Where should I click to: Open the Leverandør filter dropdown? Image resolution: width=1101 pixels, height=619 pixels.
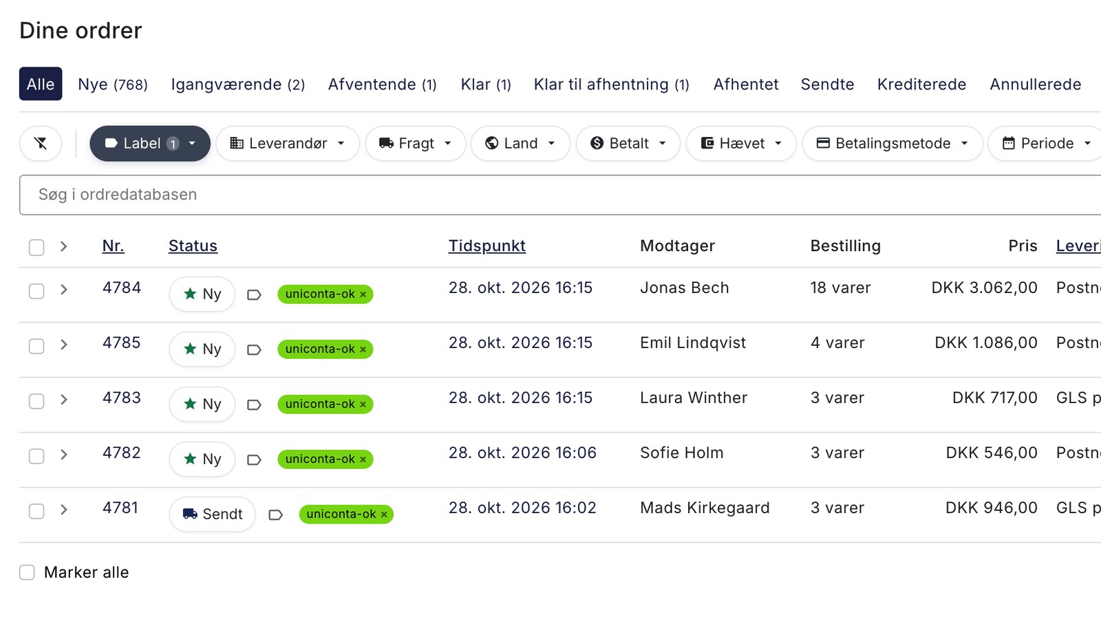click(x=288, y=143)
